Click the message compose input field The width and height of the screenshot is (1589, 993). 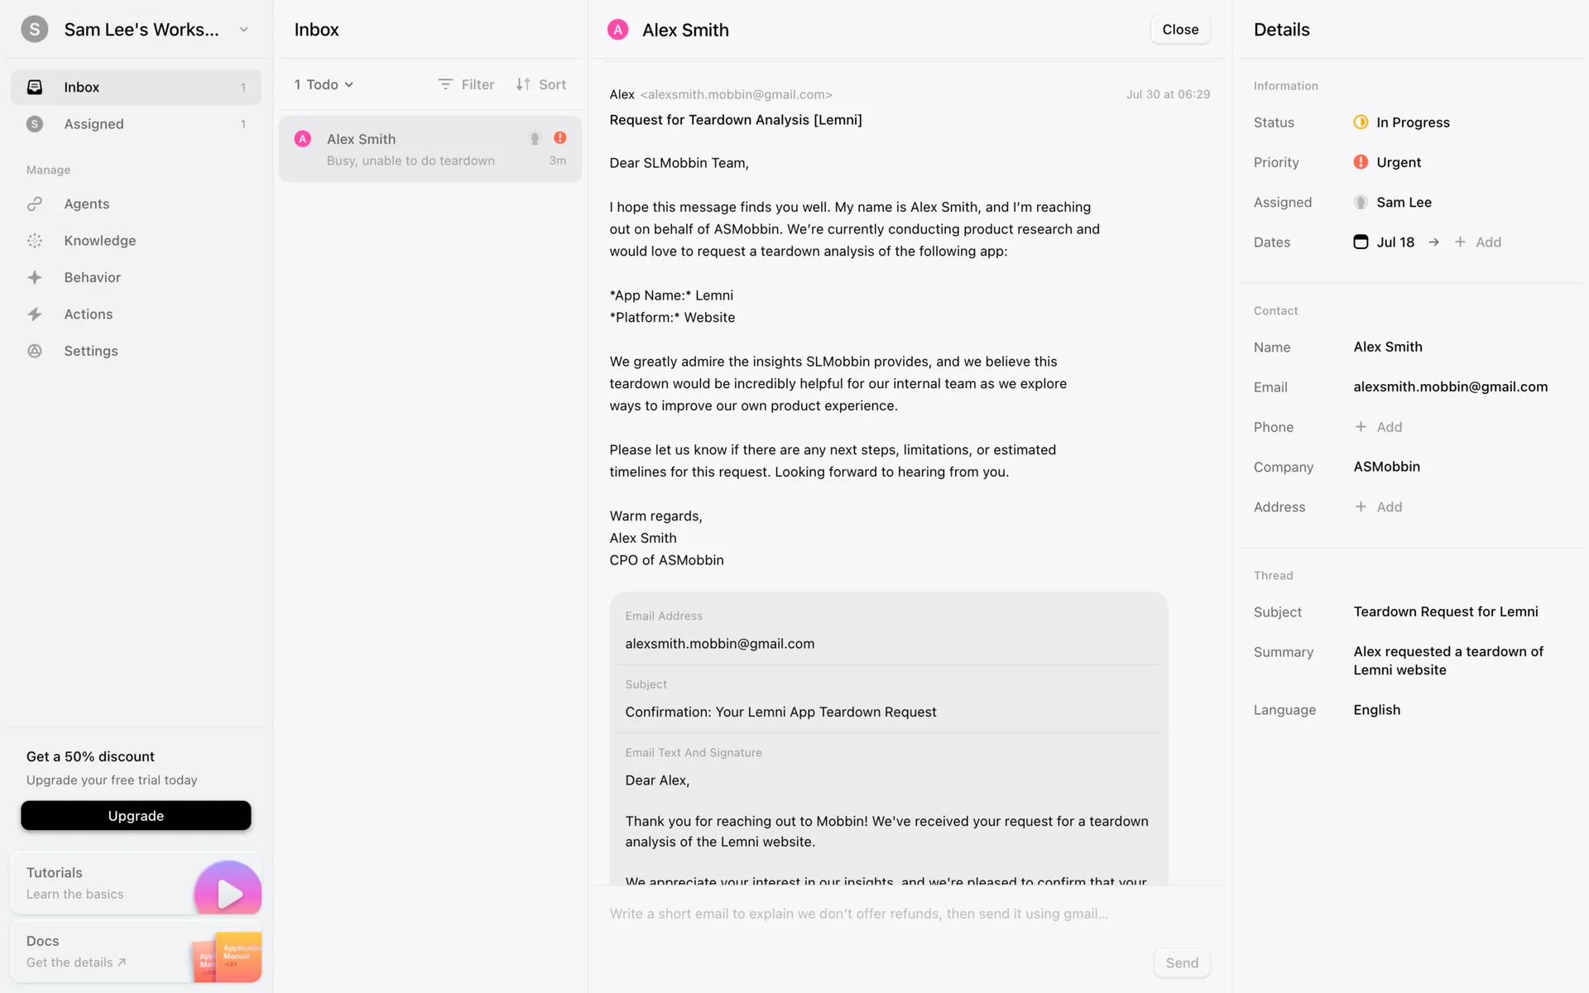point(859,914)
